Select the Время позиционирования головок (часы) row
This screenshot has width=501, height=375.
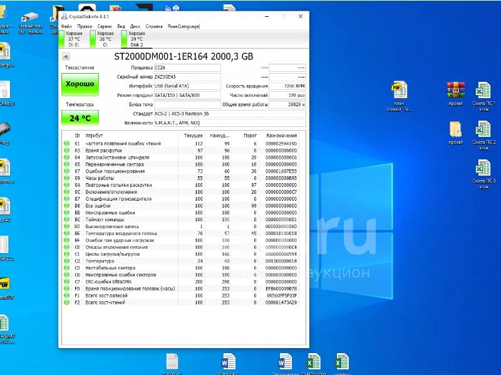180,289
